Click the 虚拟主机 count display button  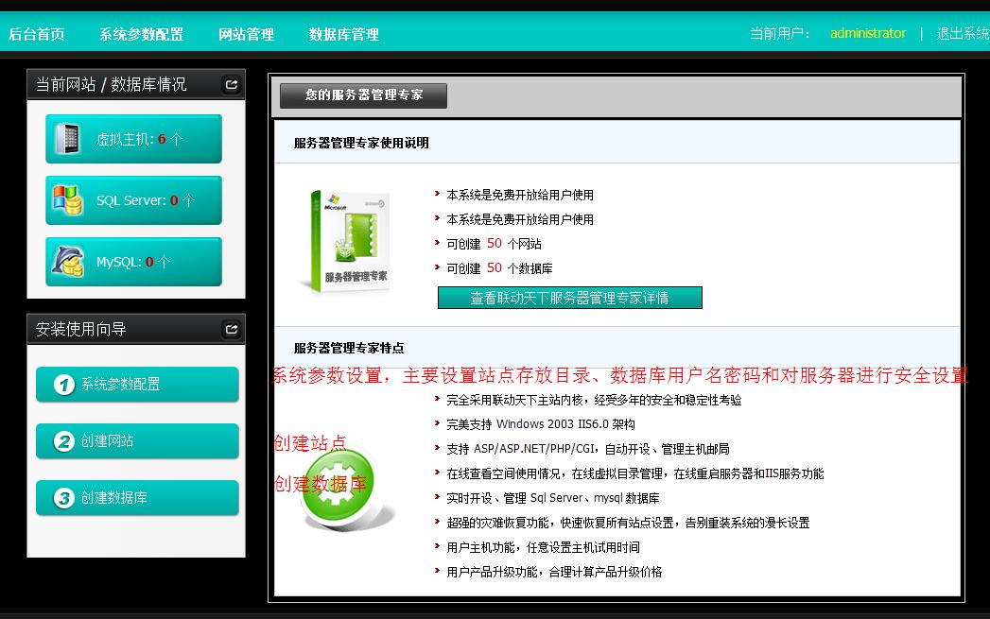132,138
